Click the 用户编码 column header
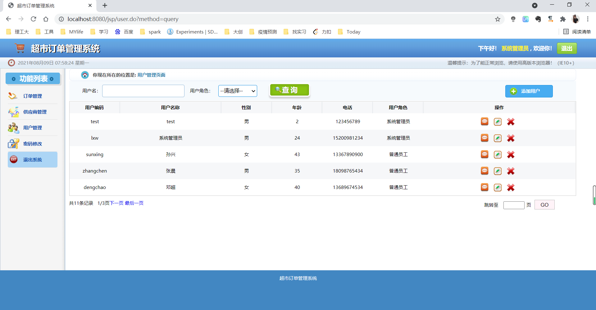The image size is (596, 310). [94, 107]
